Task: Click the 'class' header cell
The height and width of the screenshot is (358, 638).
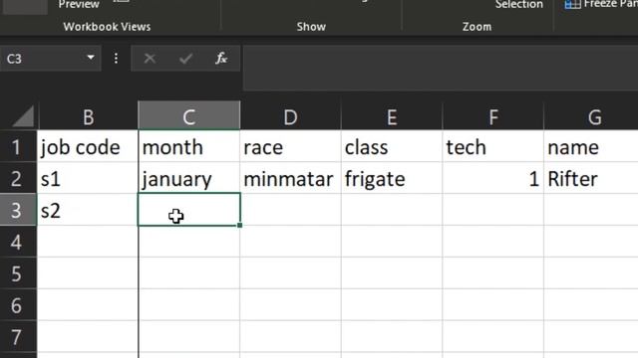Action: coord(392,146)
